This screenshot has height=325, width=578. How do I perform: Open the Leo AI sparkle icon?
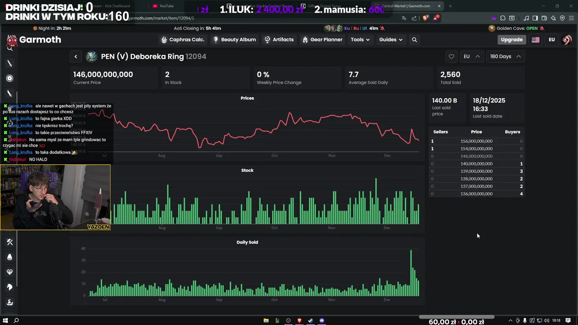pos(553,18)
